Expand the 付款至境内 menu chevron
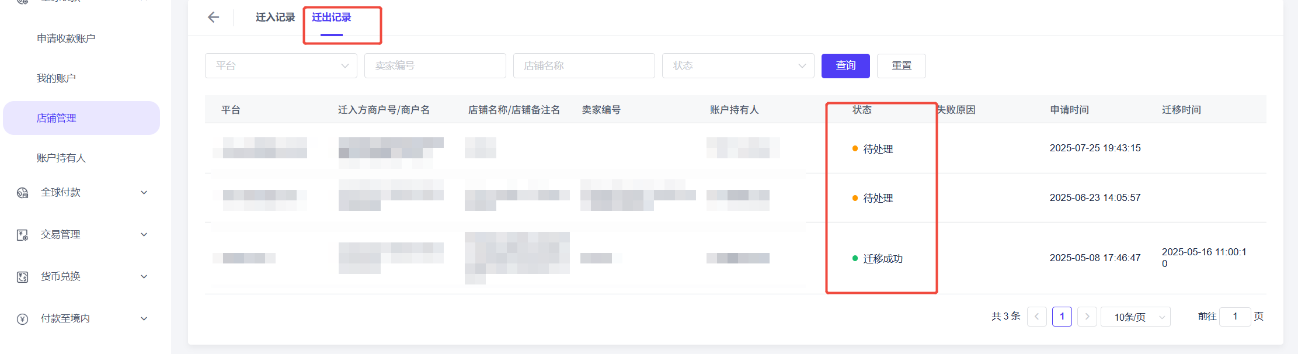Screen dimensions: 1298x354 point(144,319)
